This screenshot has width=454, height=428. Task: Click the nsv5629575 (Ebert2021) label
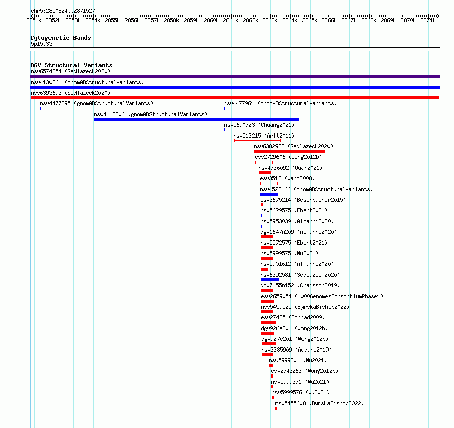tap(294, 210)
